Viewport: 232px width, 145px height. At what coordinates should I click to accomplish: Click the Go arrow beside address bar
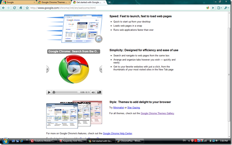pos(213,8)
